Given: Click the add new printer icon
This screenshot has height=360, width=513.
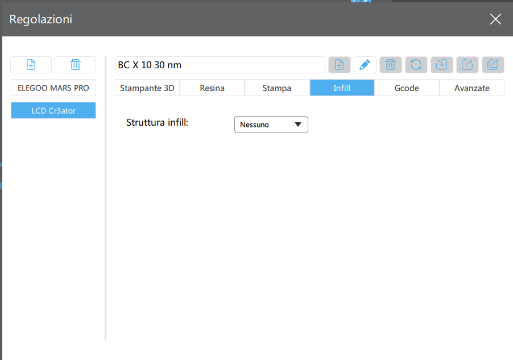Looking at the screenshot, I should point(31,65).
